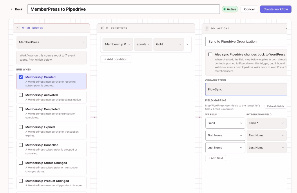Click the FlowSync organization field

(x=246, y=90)
